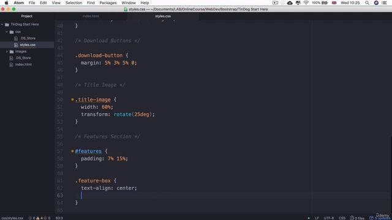The image size is (392, 220).
Task: Collapse the TinDog Start Here project folder
Action: 2,24
